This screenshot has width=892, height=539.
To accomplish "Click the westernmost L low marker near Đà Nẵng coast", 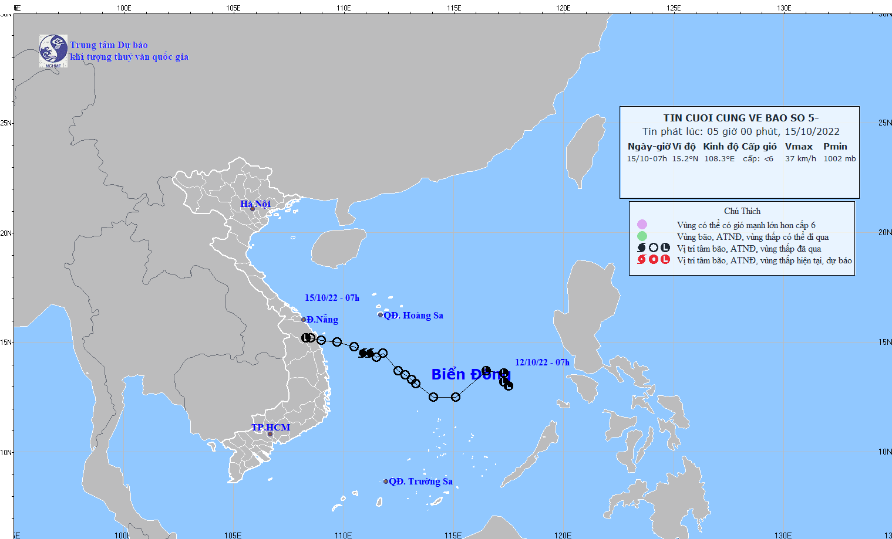I will click(305, 338).
